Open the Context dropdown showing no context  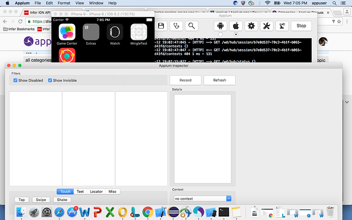pos(203,199)
